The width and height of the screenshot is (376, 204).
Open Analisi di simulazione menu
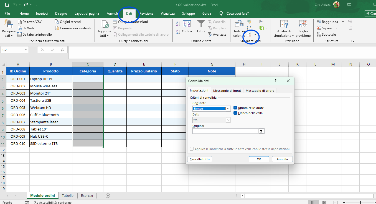click(x=284, y=28)
